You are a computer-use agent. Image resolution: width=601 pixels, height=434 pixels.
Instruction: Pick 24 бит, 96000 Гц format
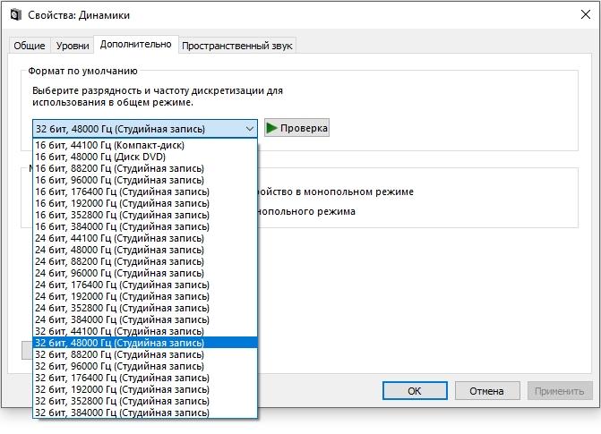145,273
